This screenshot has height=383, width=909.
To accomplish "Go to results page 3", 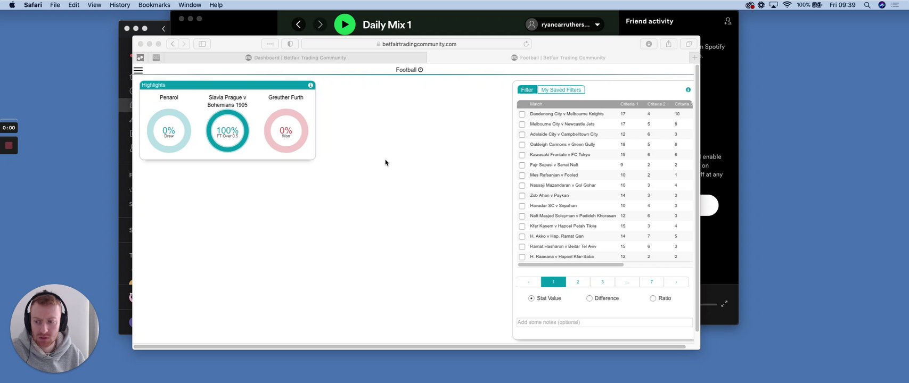I will (x=602, y=282).
